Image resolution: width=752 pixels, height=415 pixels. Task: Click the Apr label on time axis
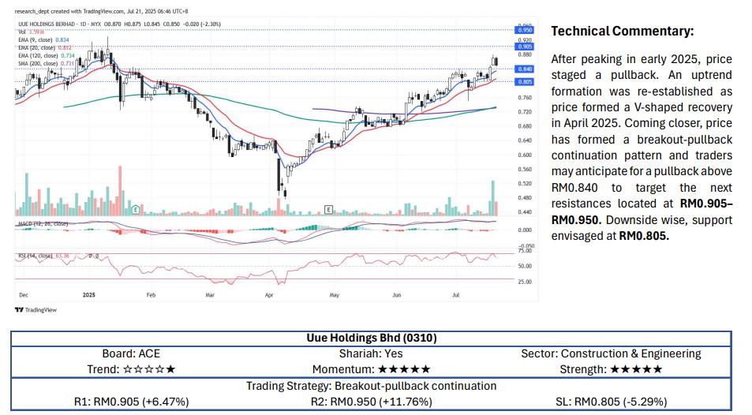pyautogui.click(x=269, y=295)
